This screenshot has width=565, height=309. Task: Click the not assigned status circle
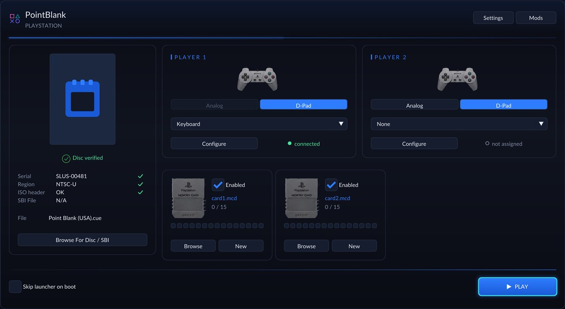point(487,144)
